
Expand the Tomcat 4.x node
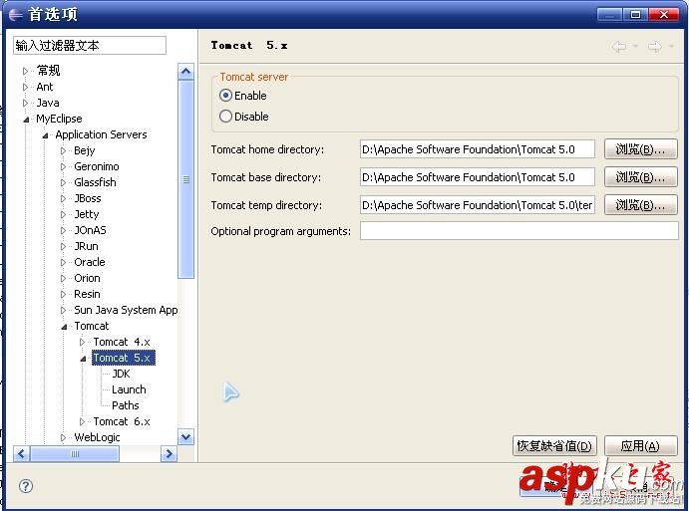pyautogui.click(x=82, y=342)
